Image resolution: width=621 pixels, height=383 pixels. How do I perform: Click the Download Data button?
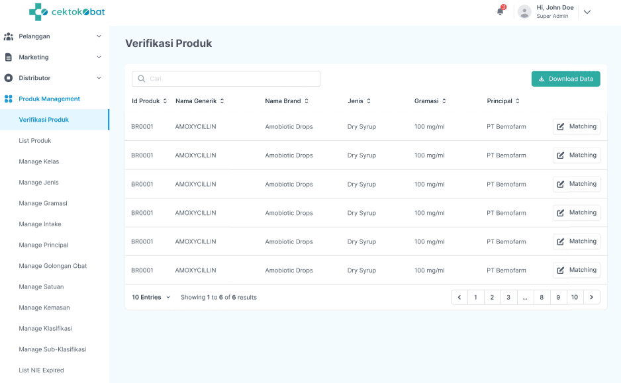[565, 79]
